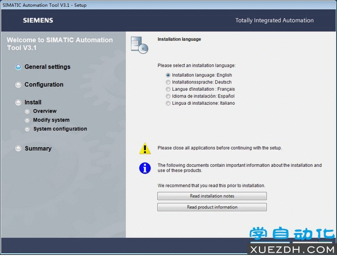Click the Totally Integrated Automation header text
The height and width of the screenshot is (256, 337).
(x=275, y=20)
